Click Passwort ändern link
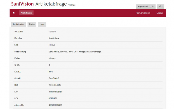174x109 pixels. [x=143, y=13]
